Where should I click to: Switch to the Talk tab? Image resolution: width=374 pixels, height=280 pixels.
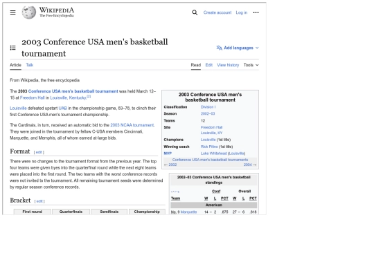click(30, 65)
